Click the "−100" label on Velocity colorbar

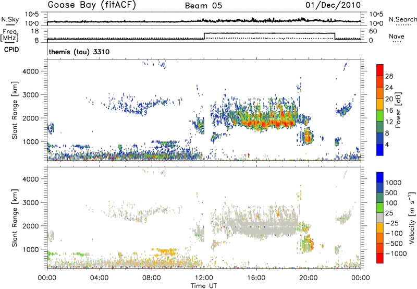point(394,233)
